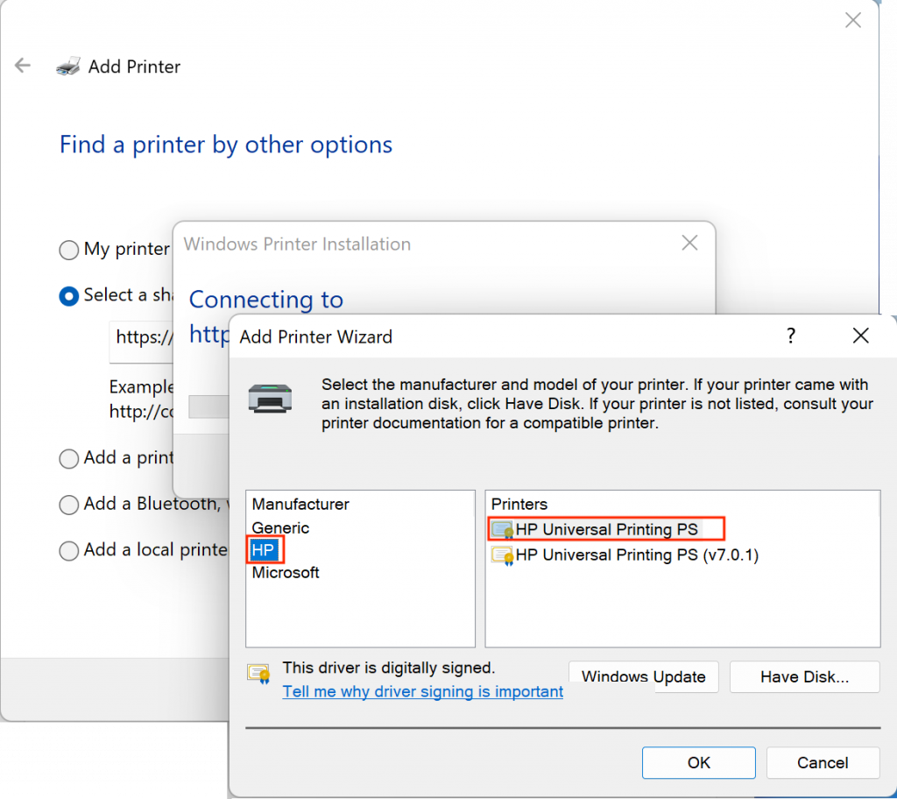
Task: Select the 'My printer' radio option
Action: (68, 251)
